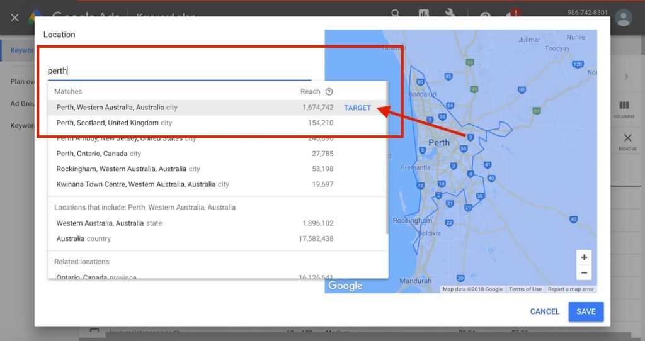Open the Terms of Use map link
645x341 pixels.
coord(525,289)
